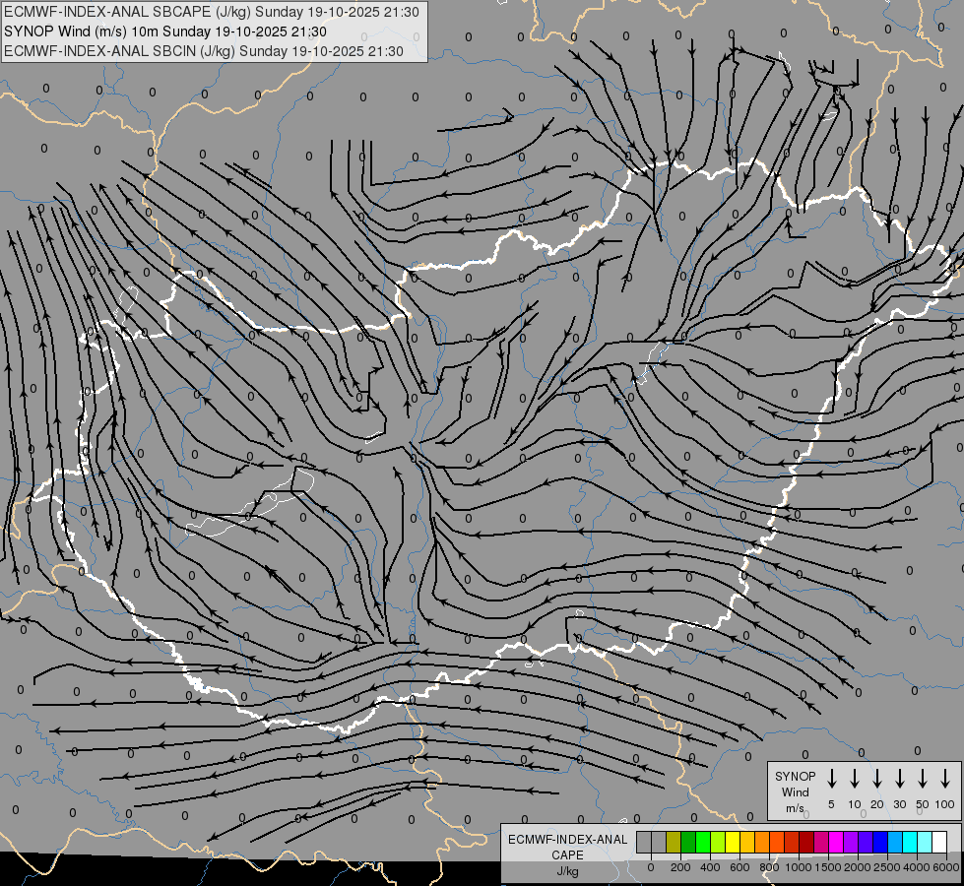The width and height of the screenshot is (964, 886).
Task: Click the 1000 tick label on CAPE scale
Action: pos(799,867)
